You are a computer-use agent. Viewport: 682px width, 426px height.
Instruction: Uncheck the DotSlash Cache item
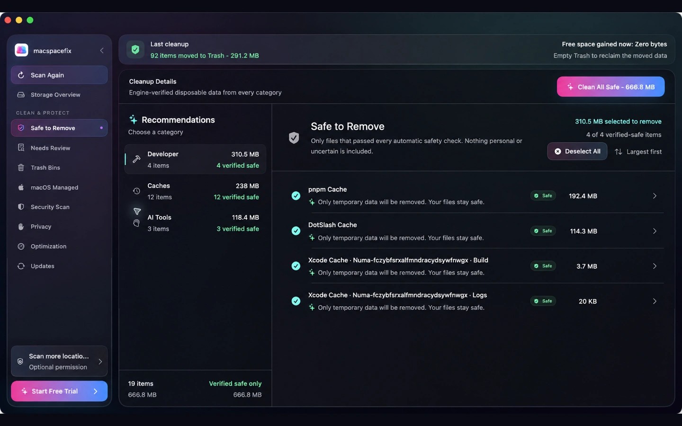tap(296, 231)
